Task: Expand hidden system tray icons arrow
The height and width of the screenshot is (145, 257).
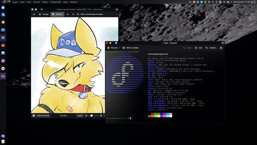Action: 231,2
